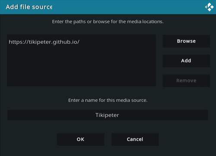Click the 'Add file source' title text

pyautogui.click(x=29, y=7)
